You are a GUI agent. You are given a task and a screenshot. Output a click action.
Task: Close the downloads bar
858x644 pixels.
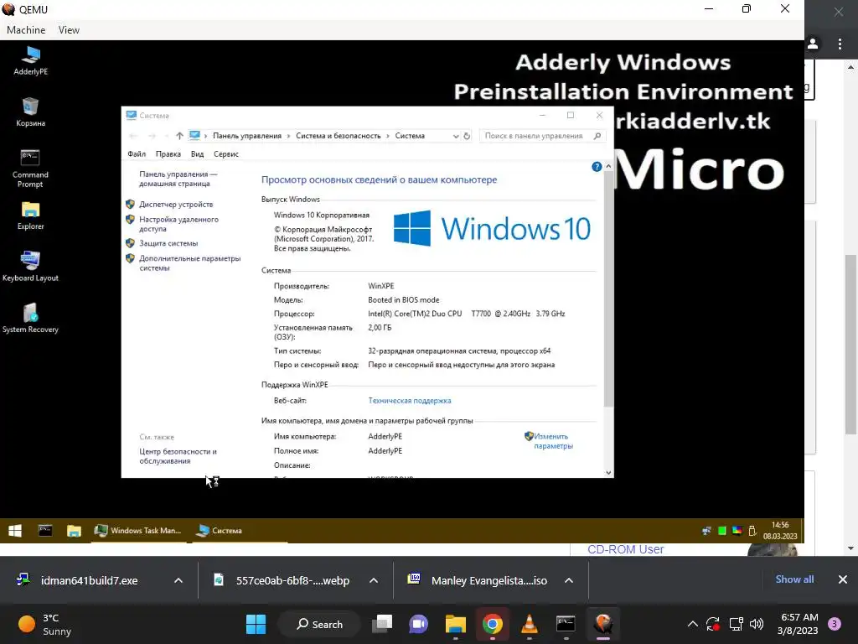[843, 579]
